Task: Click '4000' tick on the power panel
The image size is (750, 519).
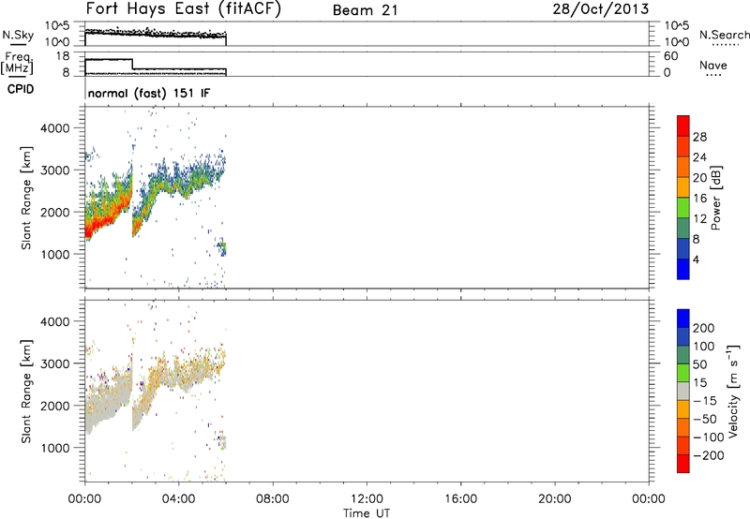Action: point(54,128)
